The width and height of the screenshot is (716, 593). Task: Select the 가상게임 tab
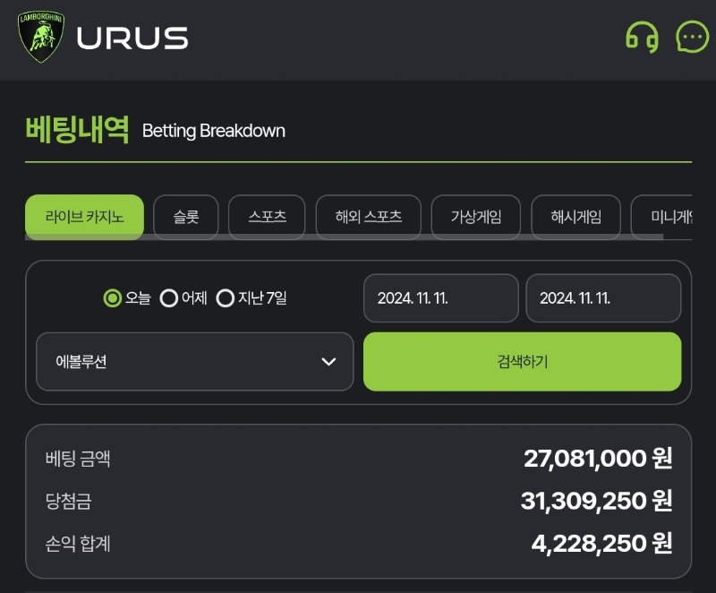point(476,217)
